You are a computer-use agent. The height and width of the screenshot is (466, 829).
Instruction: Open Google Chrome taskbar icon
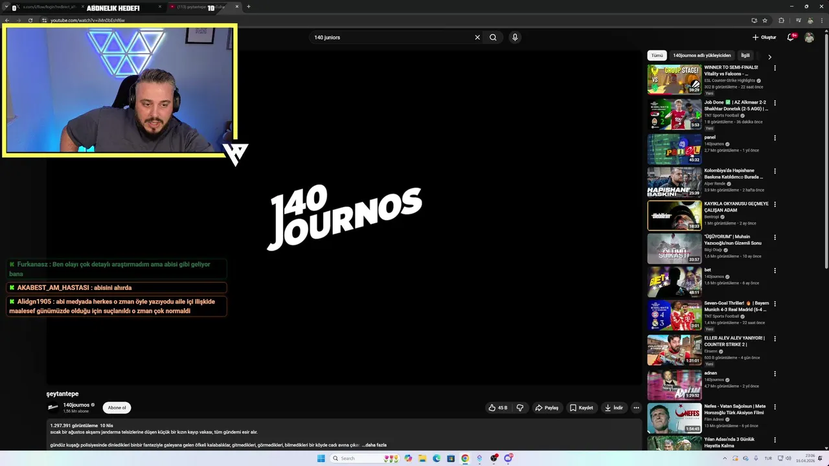coord(465,458)
